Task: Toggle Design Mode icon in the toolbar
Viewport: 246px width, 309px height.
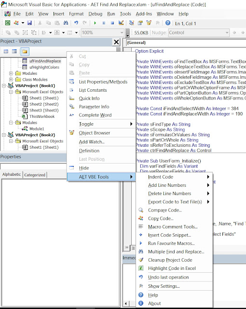Action: pos(121,23)
